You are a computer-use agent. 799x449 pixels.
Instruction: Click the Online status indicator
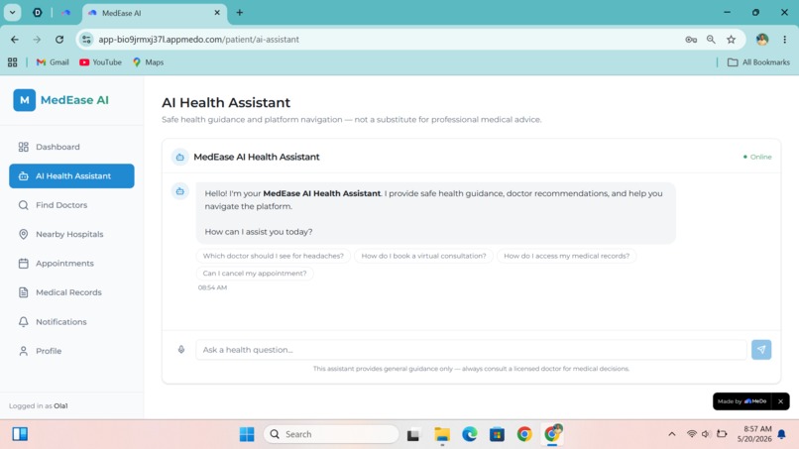(757, 157)
